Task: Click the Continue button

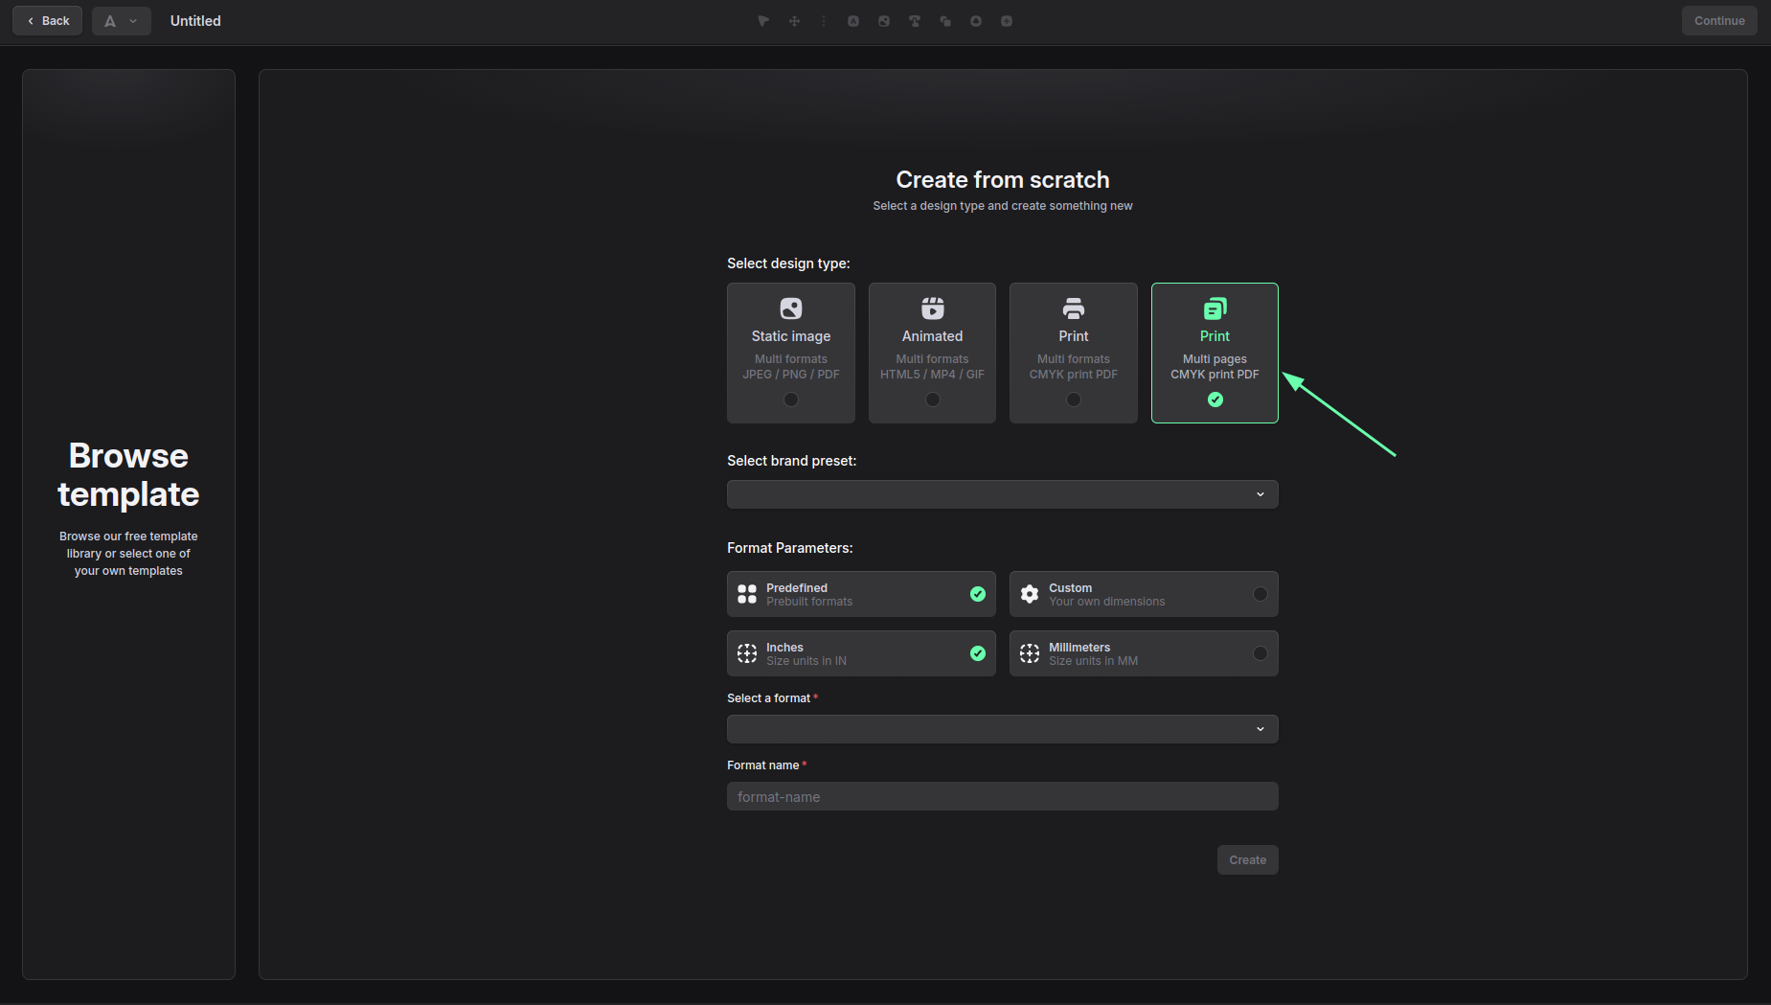Action: 1719,21
